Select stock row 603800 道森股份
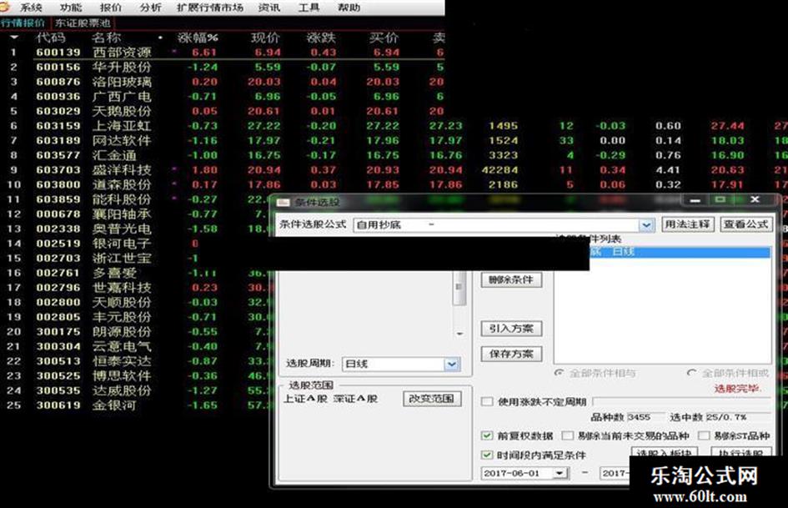The image size is (788, 508). 394,184
